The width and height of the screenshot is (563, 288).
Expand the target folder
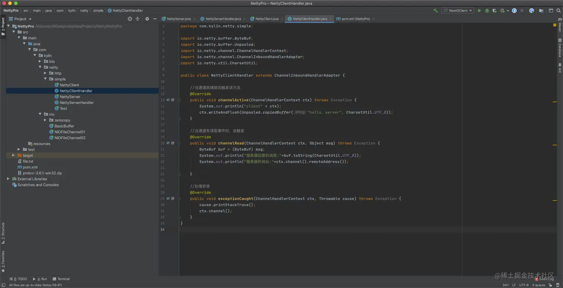[13, 155]
